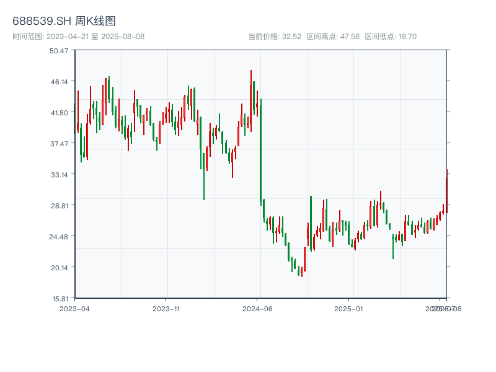The height and width of the screenshot is (372, 496).
Task: Pick the 37.47 y-axis label
Action: [x=59, y=144]
